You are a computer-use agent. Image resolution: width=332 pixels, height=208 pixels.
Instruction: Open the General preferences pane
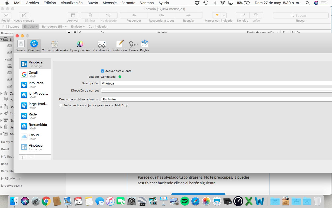click(x=21, y=46)
